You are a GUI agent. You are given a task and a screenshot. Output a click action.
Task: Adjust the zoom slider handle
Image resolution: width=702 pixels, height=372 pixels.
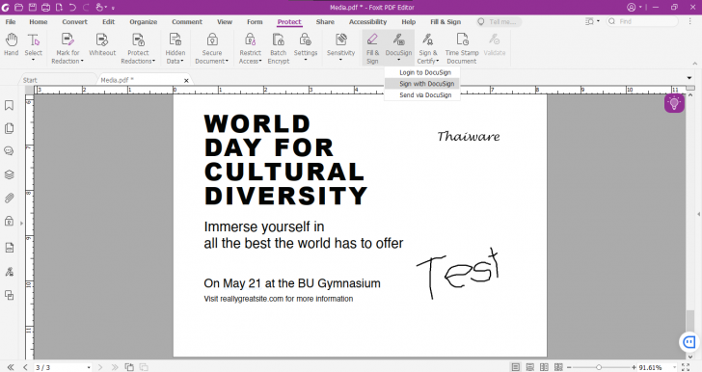pyautogui.click(x=599, y=367)
